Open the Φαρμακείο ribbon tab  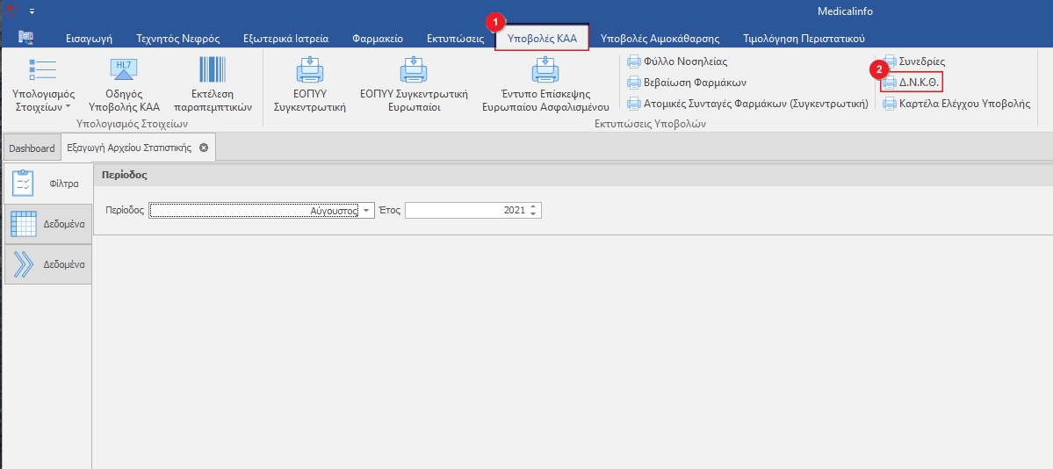(x=377, y=39)
